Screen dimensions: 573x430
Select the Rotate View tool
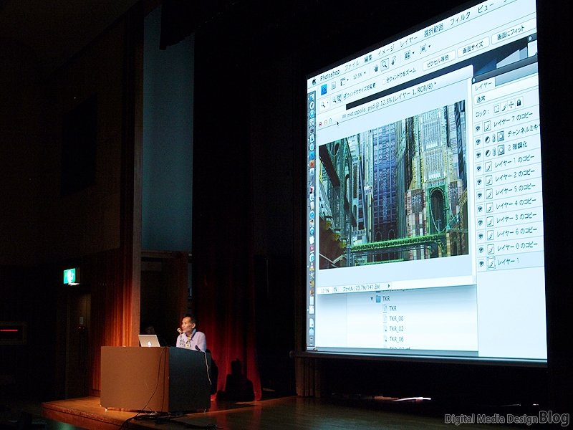[x=394, y=61]
